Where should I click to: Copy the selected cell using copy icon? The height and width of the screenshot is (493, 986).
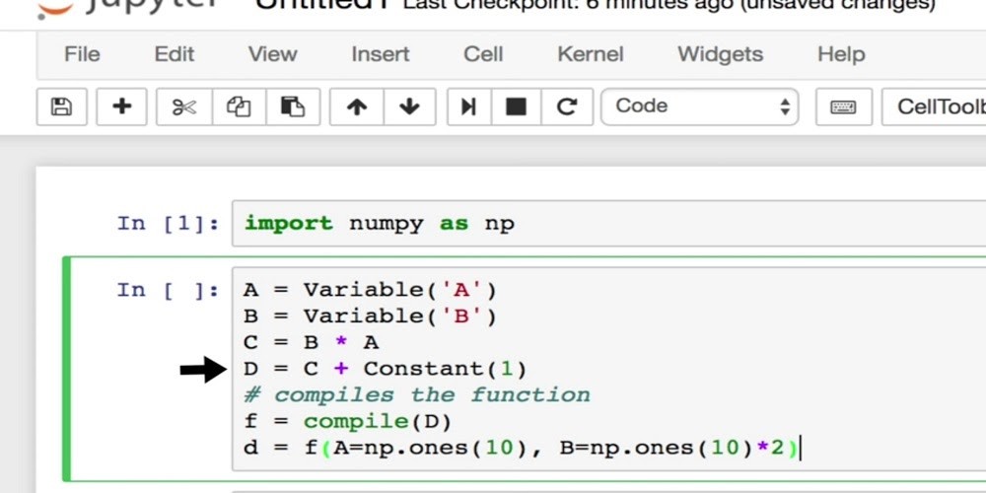pos(239,106)
